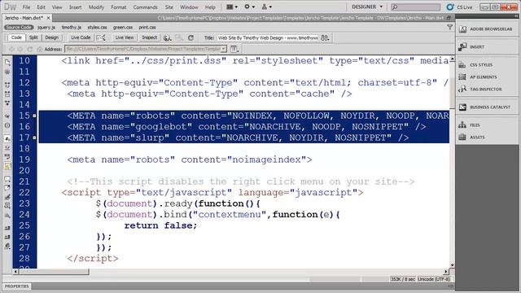
Task: Click the search field in menu bar
Action: (416, 7)
